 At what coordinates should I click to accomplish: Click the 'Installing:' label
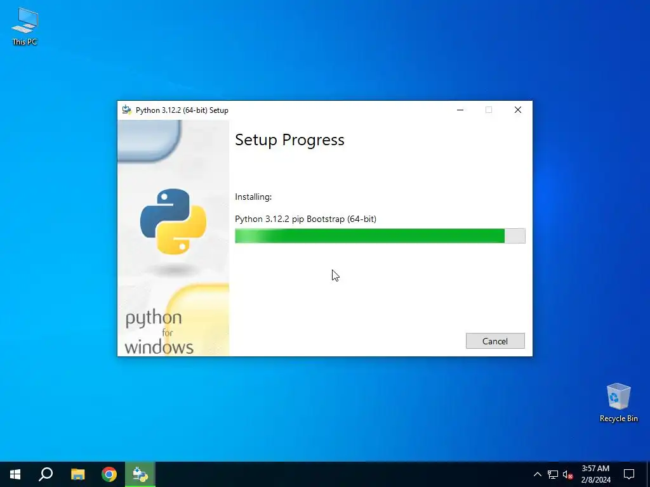pos(253,197)
